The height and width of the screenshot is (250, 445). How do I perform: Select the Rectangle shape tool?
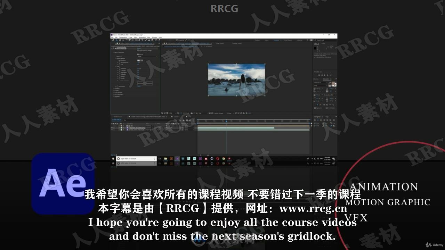click(x=136, y=40)
